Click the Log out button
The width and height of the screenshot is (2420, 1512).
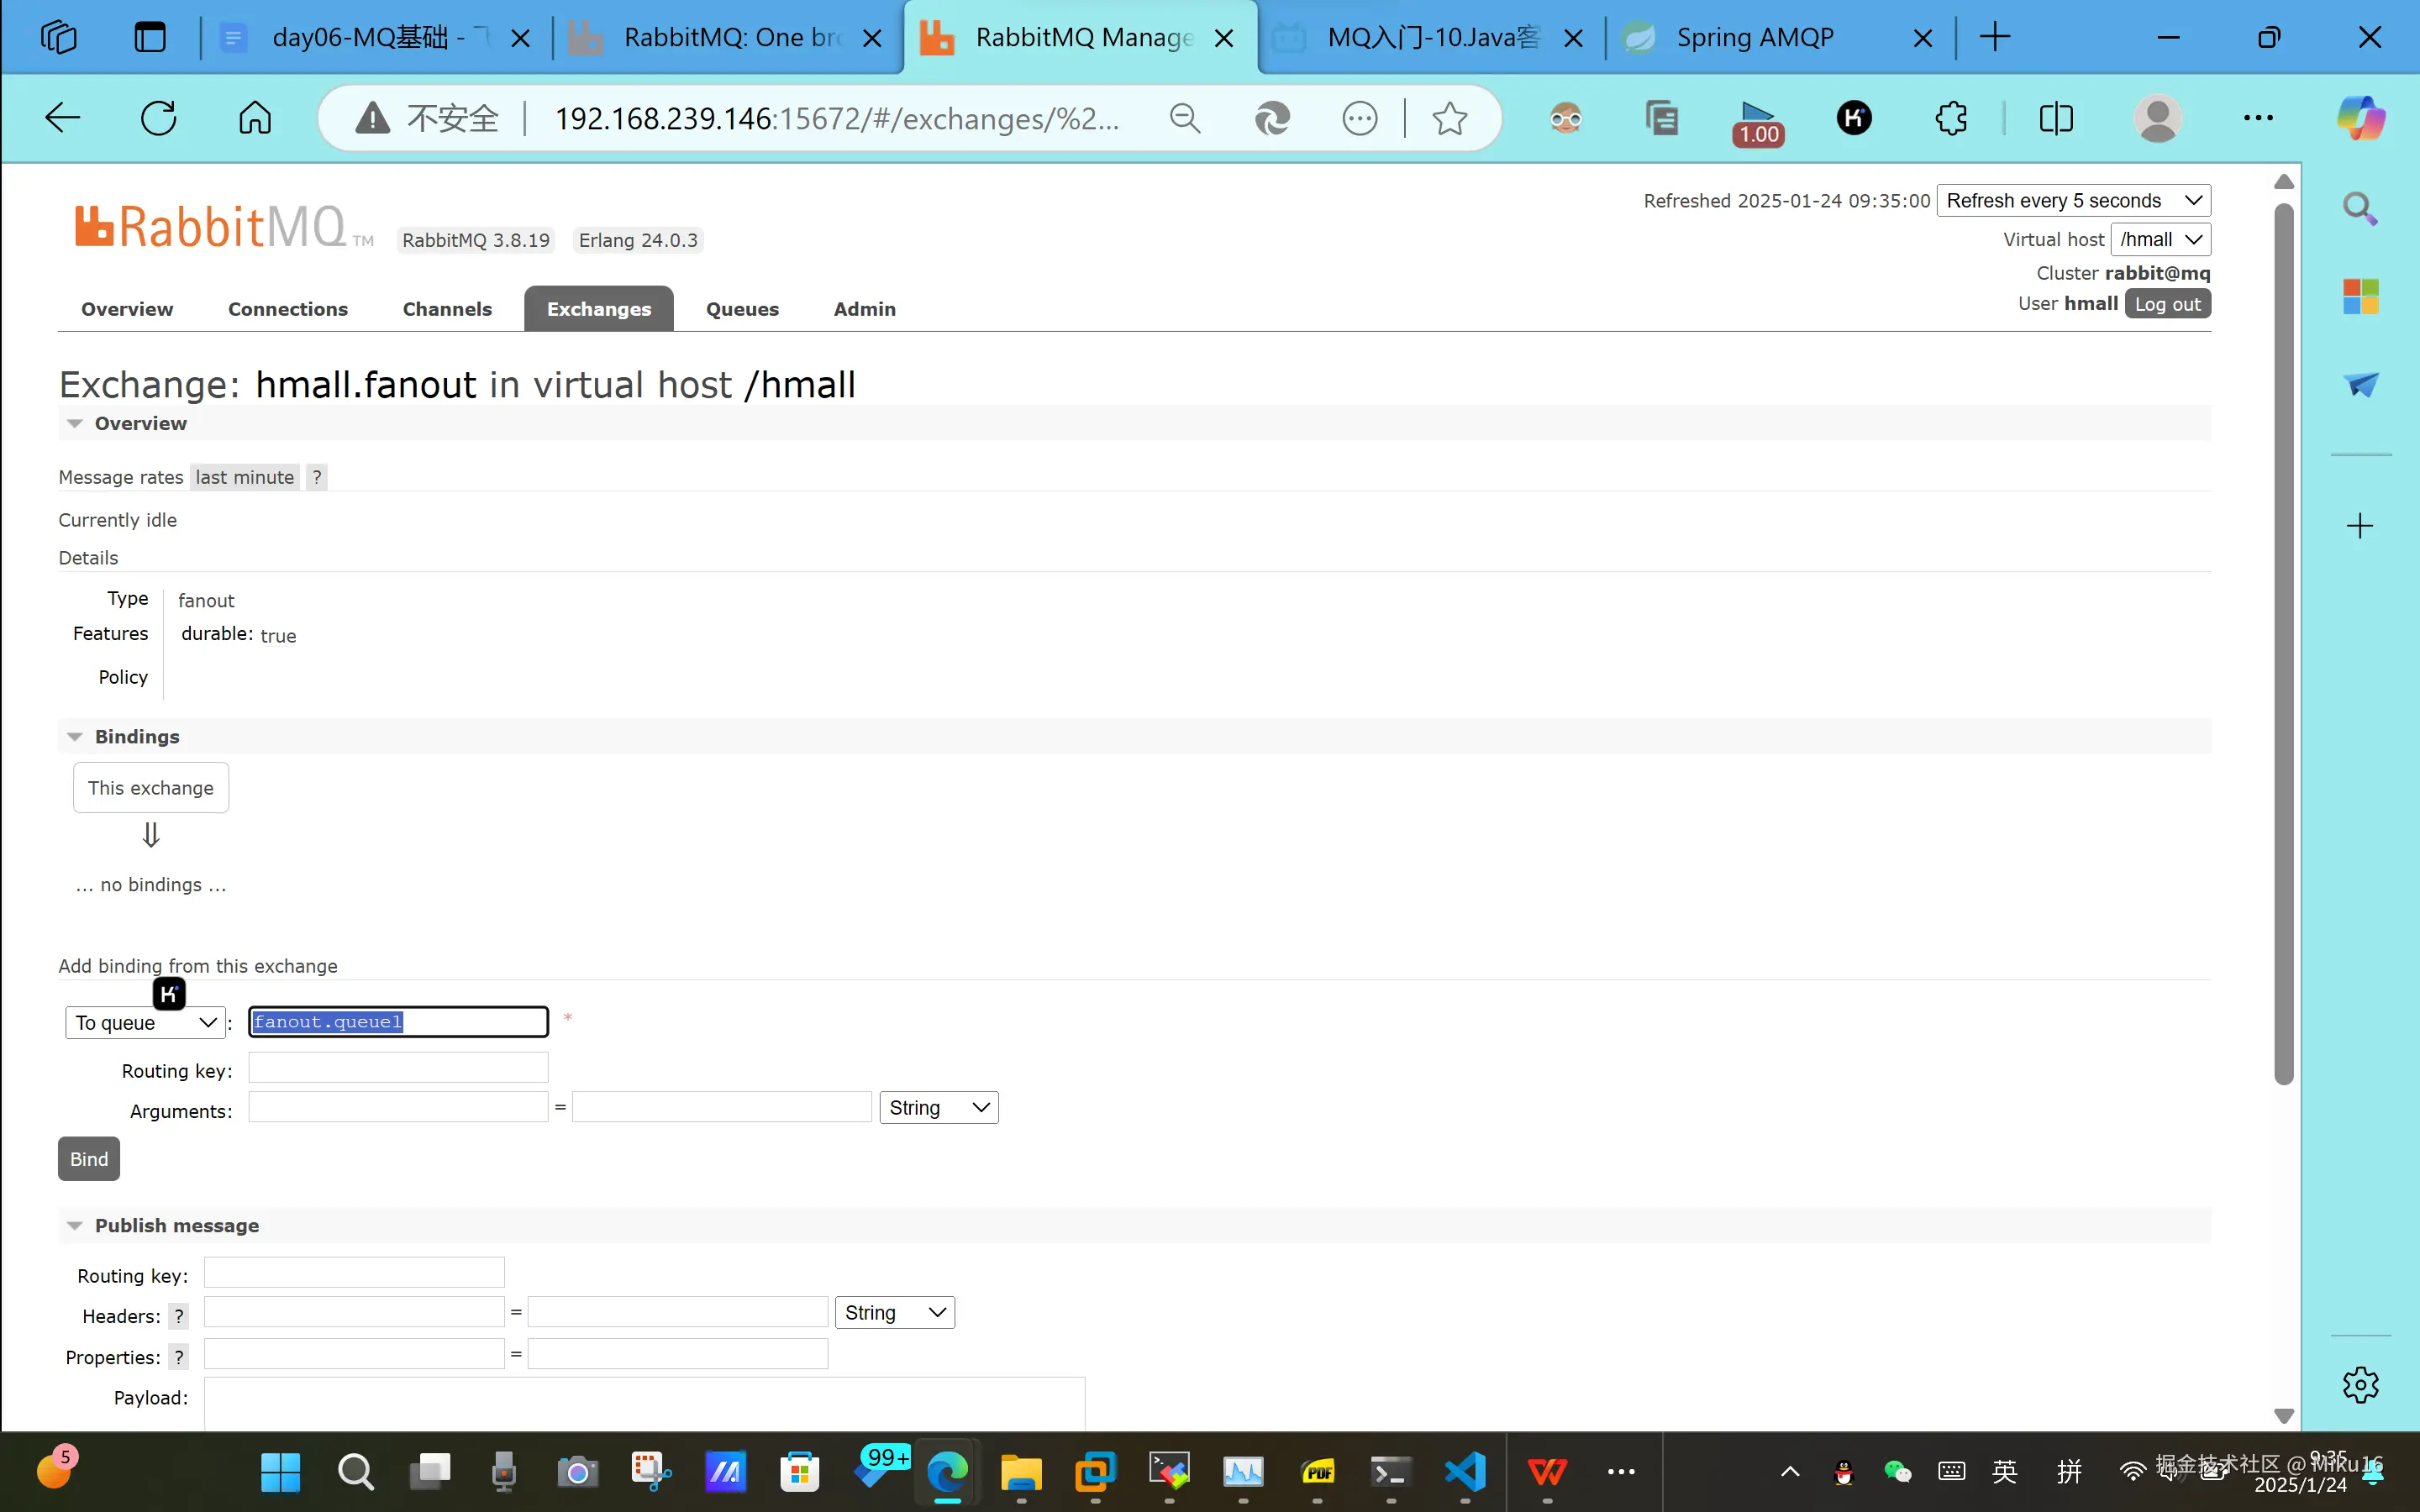2167,304
